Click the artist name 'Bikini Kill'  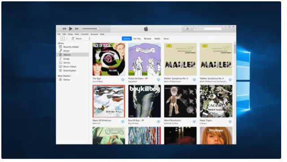(x=96, y=123)
